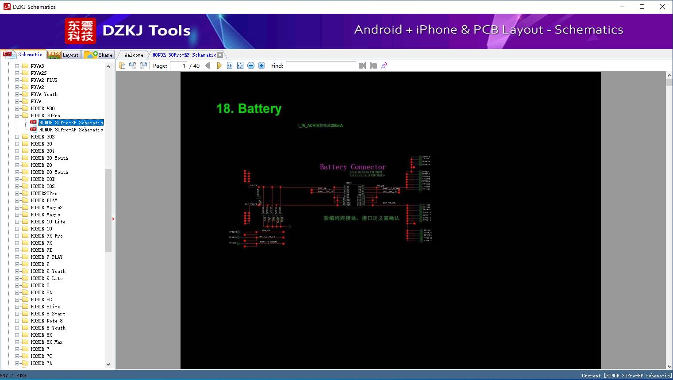The height and width of the screenshot is (380, 673).
Task: Collapse the HONOR 30Pro folder
Action: point(17,115)
